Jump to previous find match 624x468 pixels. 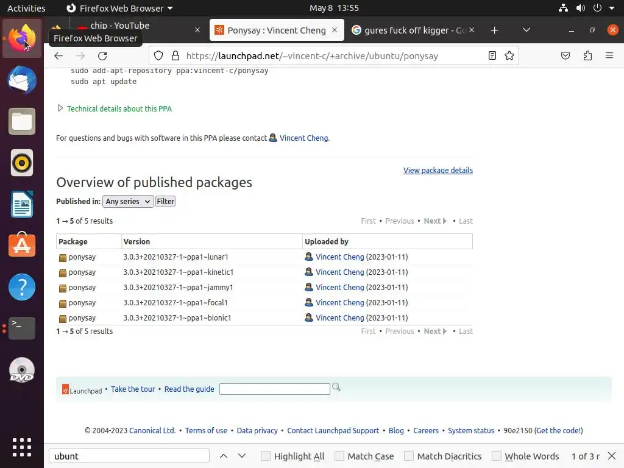click(x=224, y=456)
